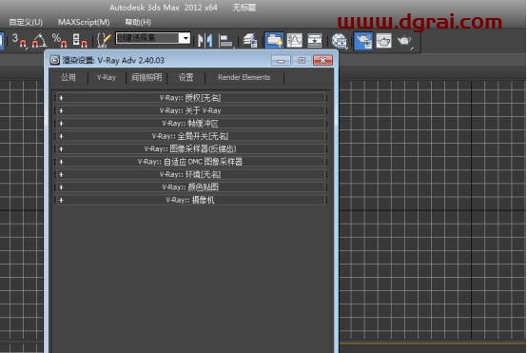This screenshot has width=527, height=353.
Task: Toggle the 3D Snaps tool
Action: (18, 40)
